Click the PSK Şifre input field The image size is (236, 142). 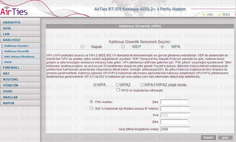pos(174,102)
